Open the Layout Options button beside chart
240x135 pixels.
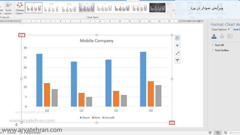tap(177, 38)
